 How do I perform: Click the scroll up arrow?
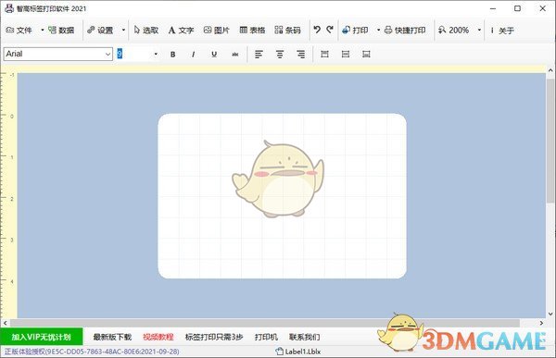pos(550,70)
